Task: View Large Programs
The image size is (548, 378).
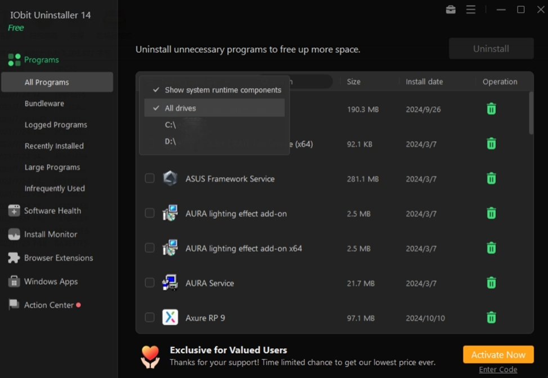Action: (x=52, y=167)
